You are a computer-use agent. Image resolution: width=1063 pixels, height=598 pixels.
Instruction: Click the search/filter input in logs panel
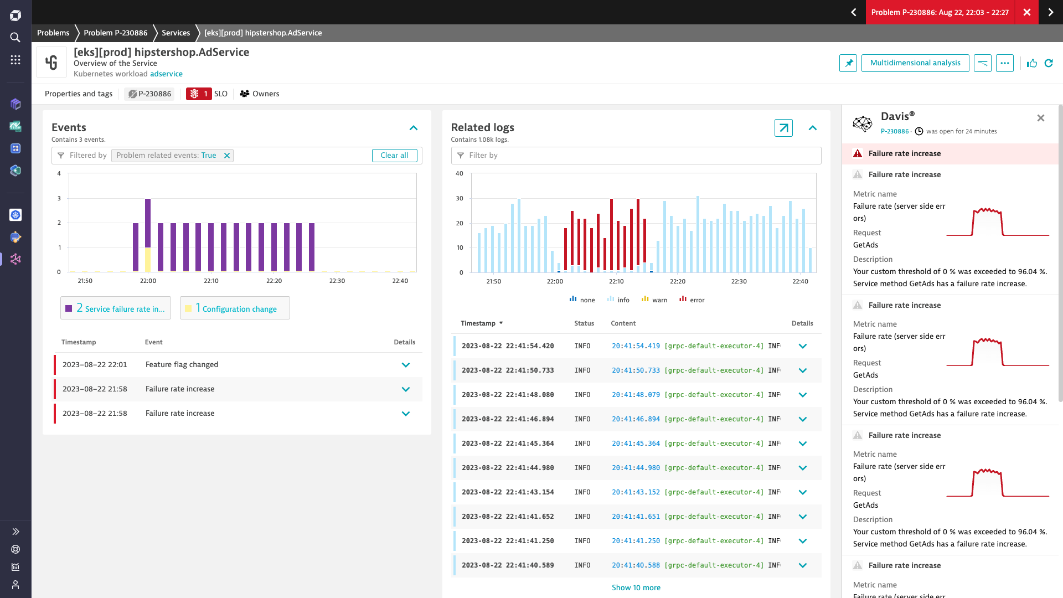tap(637, 154)
